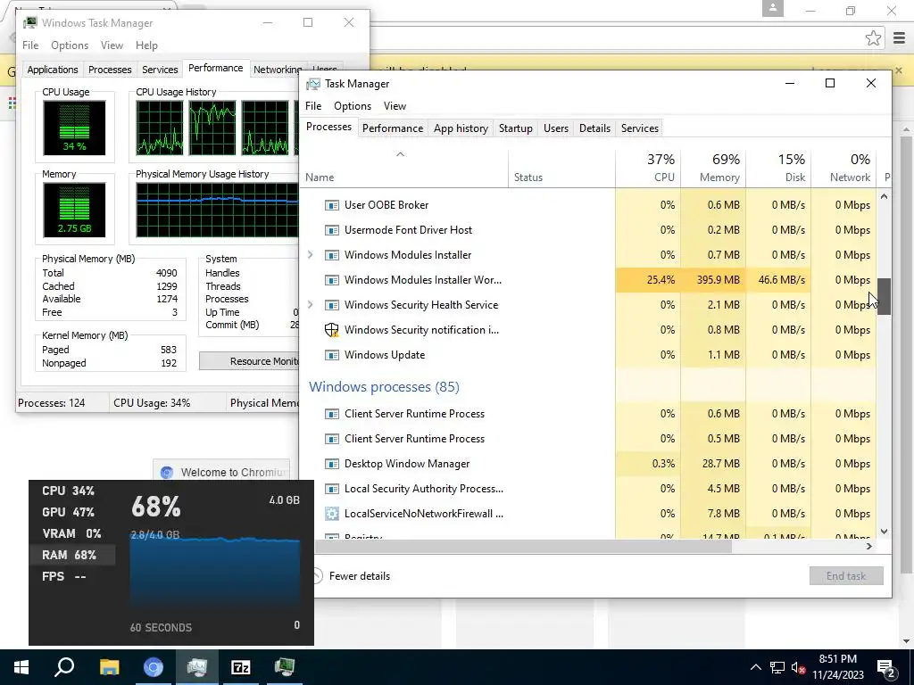Open the View menu in Task Manager
The image size is (914, 685).
395,106
